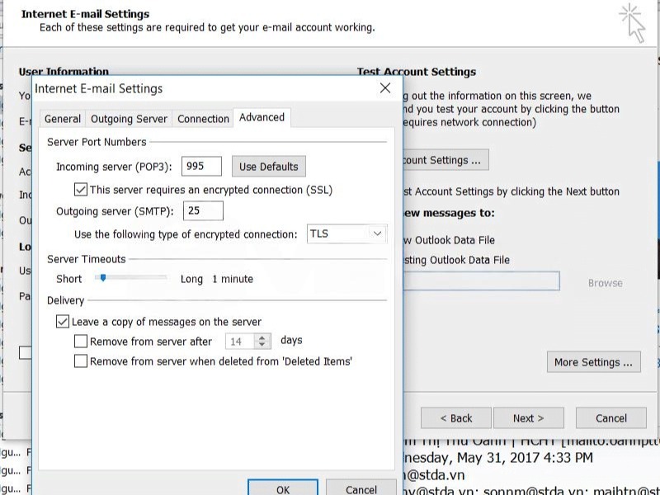
Task: Uncheck Leave a copy of messages on server
Action: (x=63, y=322)
